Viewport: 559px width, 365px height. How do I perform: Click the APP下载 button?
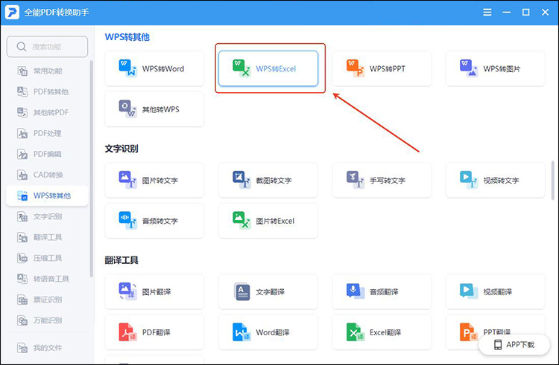514,344
